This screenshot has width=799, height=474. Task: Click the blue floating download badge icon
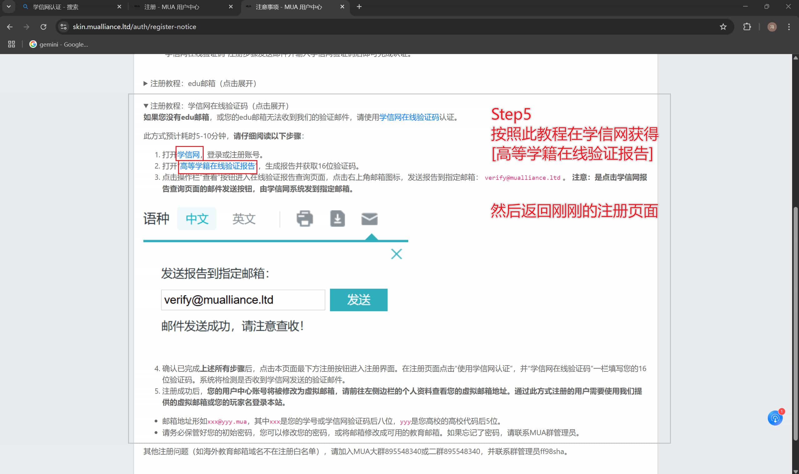tap(775, 418)
